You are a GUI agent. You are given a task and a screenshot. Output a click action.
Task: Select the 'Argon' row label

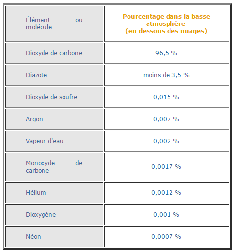[54, 119]
